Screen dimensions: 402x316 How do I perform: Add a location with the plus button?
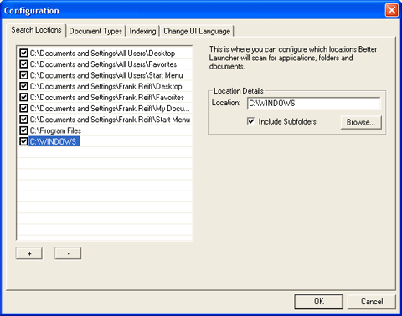29,253
